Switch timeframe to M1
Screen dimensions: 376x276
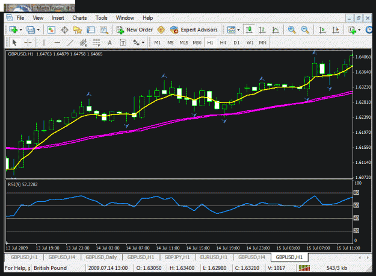click(157, 43)
